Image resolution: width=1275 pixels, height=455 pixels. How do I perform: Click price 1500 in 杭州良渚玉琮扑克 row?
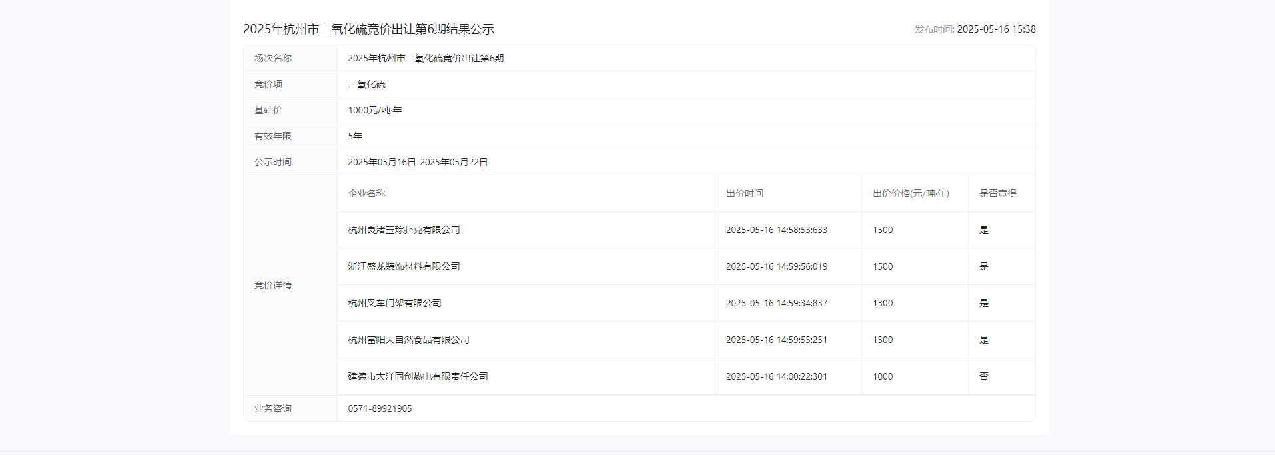point(883,230)
